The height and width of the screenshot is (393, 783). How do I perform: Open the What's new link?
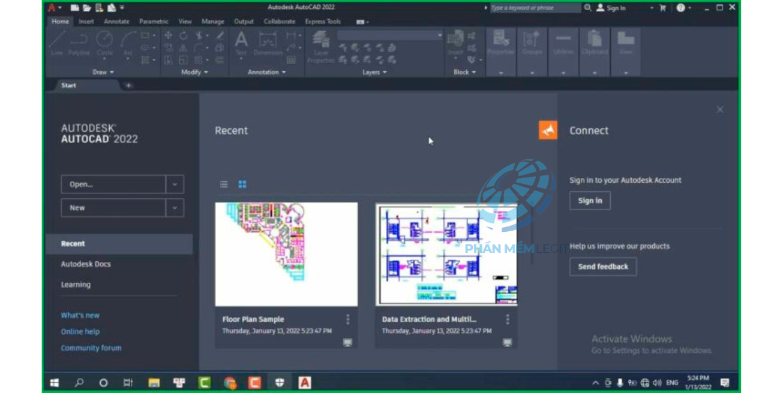coord(80,315)
